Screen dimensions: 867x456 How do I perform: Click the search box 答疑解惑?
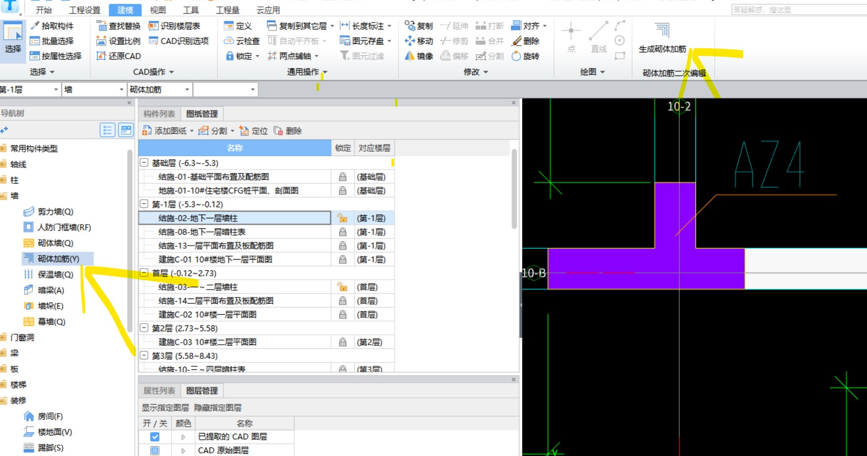tap(799, 9)
